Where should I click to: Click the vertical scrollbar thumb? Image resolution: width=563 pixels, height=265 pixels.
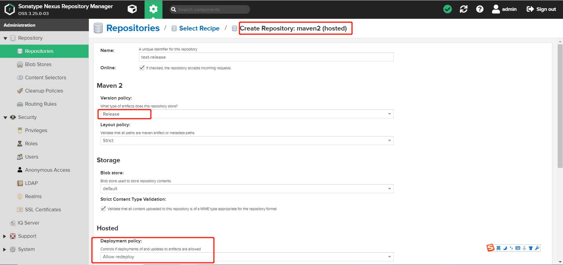point(560,106)
